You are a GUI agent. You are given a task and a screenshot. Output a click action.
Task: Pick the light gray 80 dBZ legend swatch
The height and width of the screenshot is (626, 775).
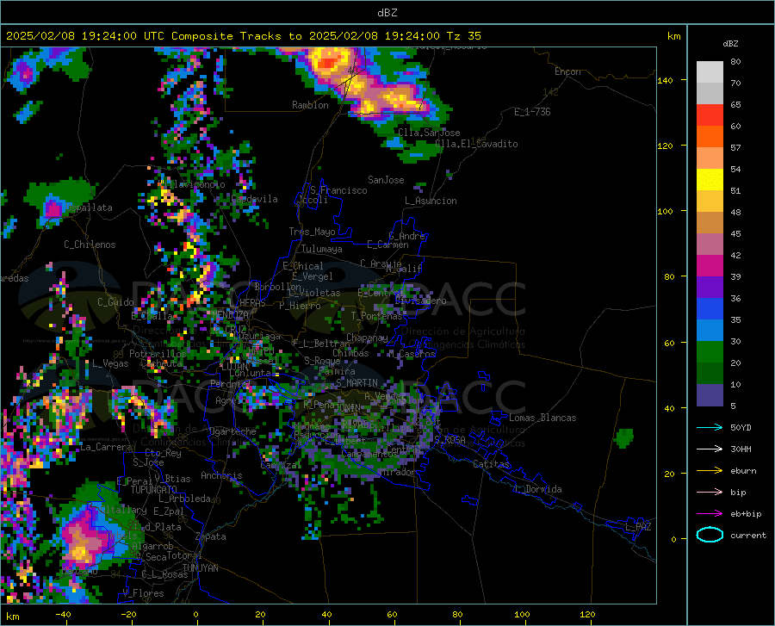pos(710,72)
